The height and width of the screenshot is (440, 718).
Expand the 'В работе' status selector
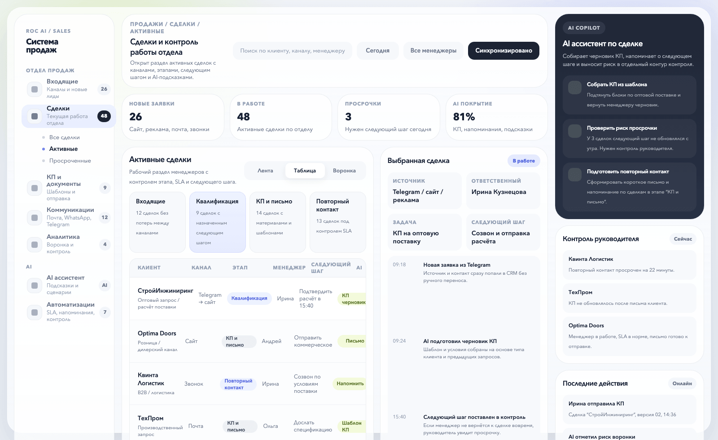pyautogui.click(x=524, y=160)
